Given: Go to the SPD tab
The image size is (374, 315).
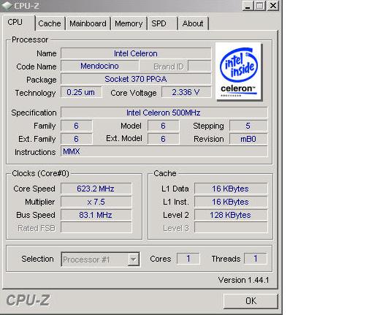Looking at the screenshot, I should 162,23.
